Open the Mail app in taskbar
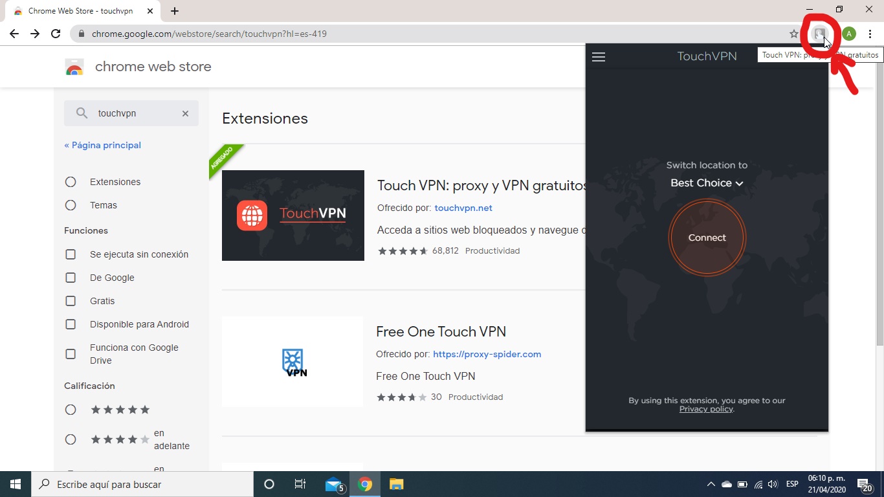The image size is (884, 497). [334, 484]
